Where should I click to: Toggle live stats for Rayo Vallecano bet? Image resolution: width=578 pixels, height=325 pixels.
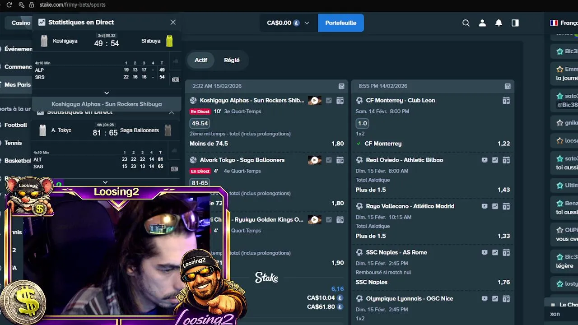(495, 206)
